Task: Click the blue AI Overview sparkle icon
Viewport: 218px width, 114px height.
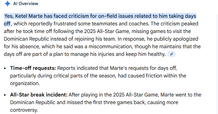Action: coord(8,4)
